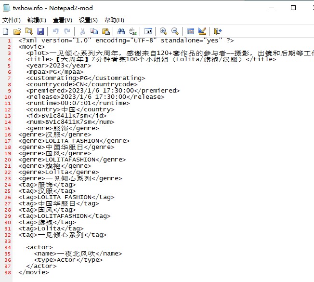The width and height of the screenshot is (314, 282).
Task: Open the 编辑(E) menu
Action: [37, 20]
